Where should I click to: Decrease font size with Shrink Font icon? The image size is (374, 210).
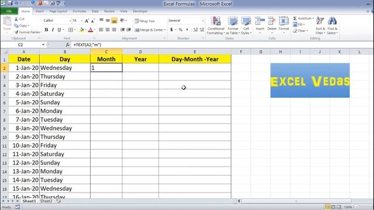93,21
